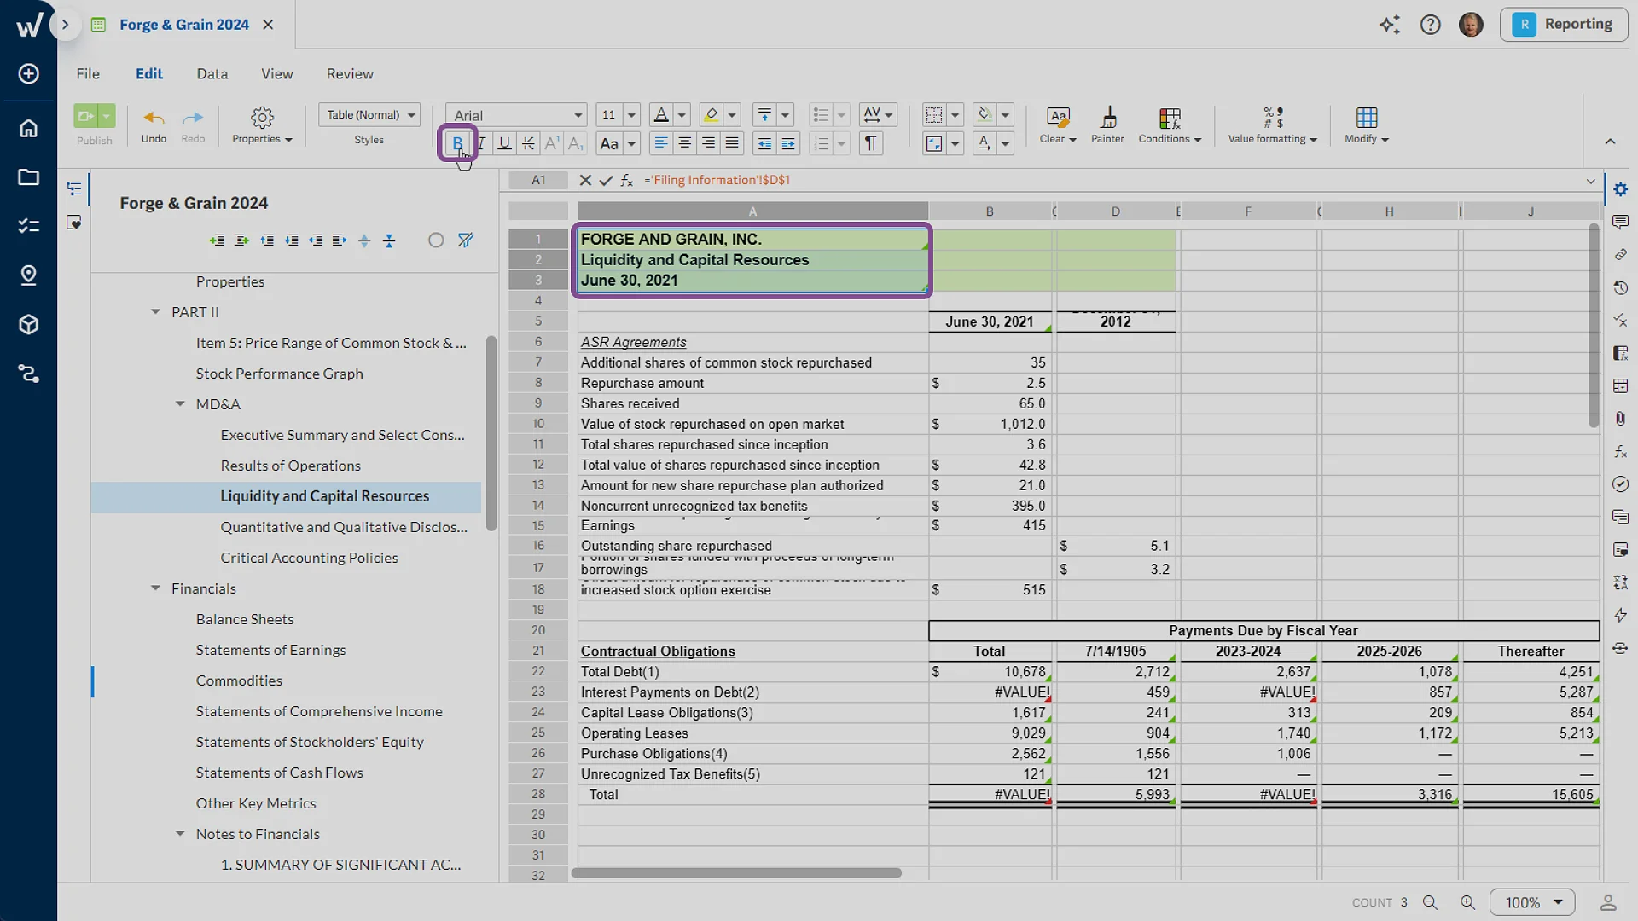Open the AI sparkle assistant

1390,25
